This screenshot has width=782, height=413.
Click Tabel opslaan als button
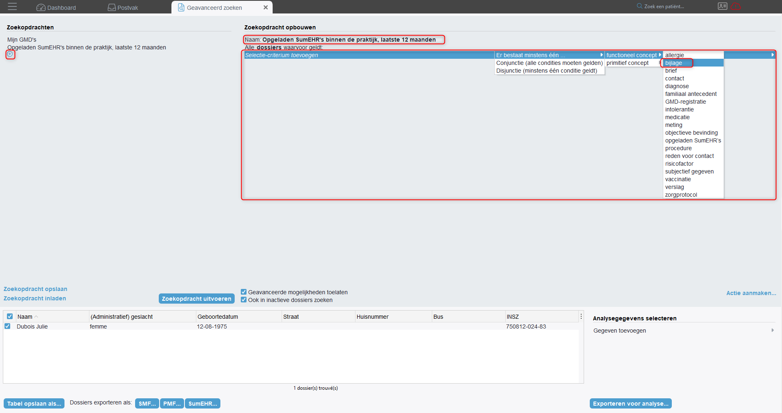pos(34,404)
